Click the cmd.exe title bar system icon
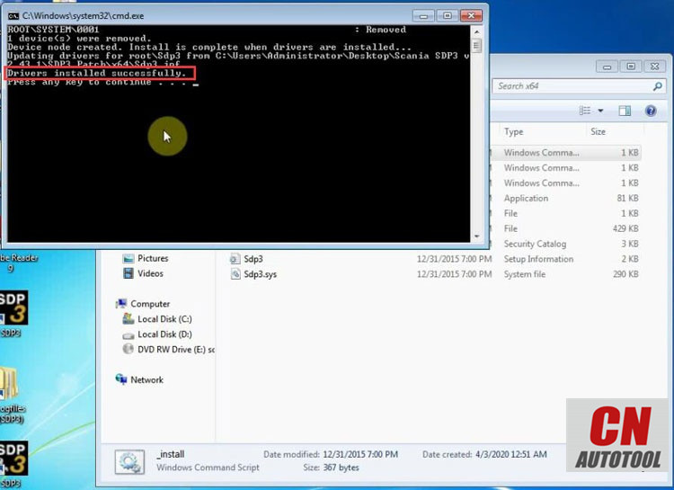The image size is (674, 490). (x=13, y=16)
